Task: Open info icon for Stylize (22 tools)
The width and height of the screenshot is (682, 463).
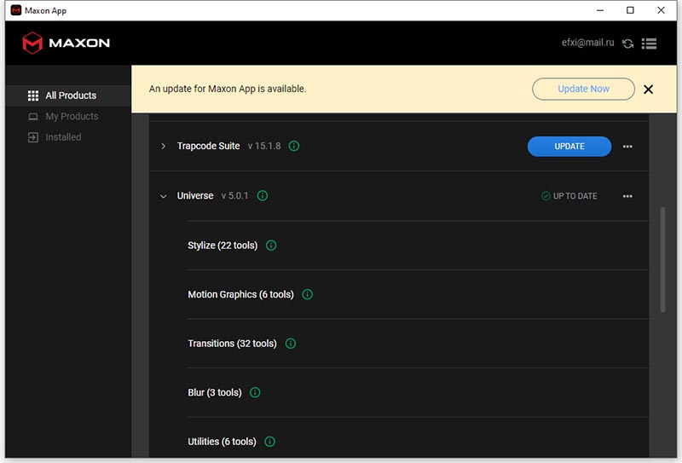Action: coord(271,246)
